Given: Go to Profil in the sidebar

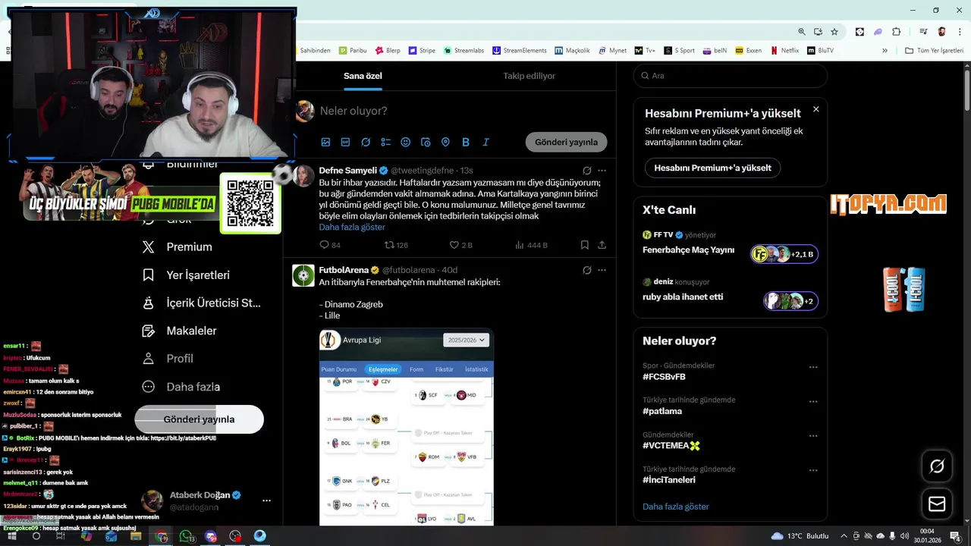Looking at the screenshot, I should click(168, 358).
